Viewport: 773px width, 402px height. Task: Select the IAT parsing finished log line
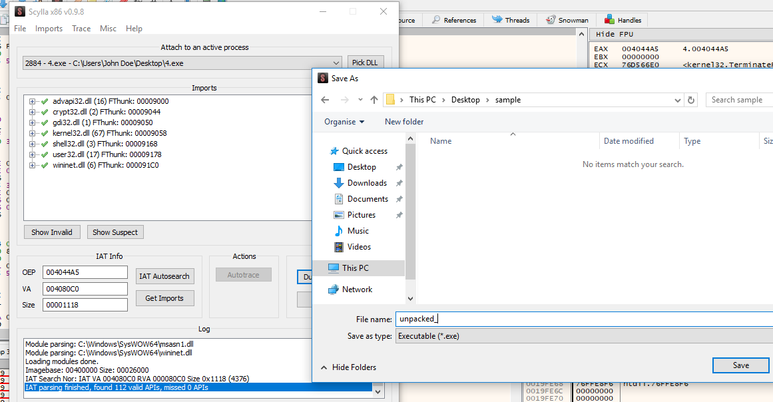click(x=198, y=388)
